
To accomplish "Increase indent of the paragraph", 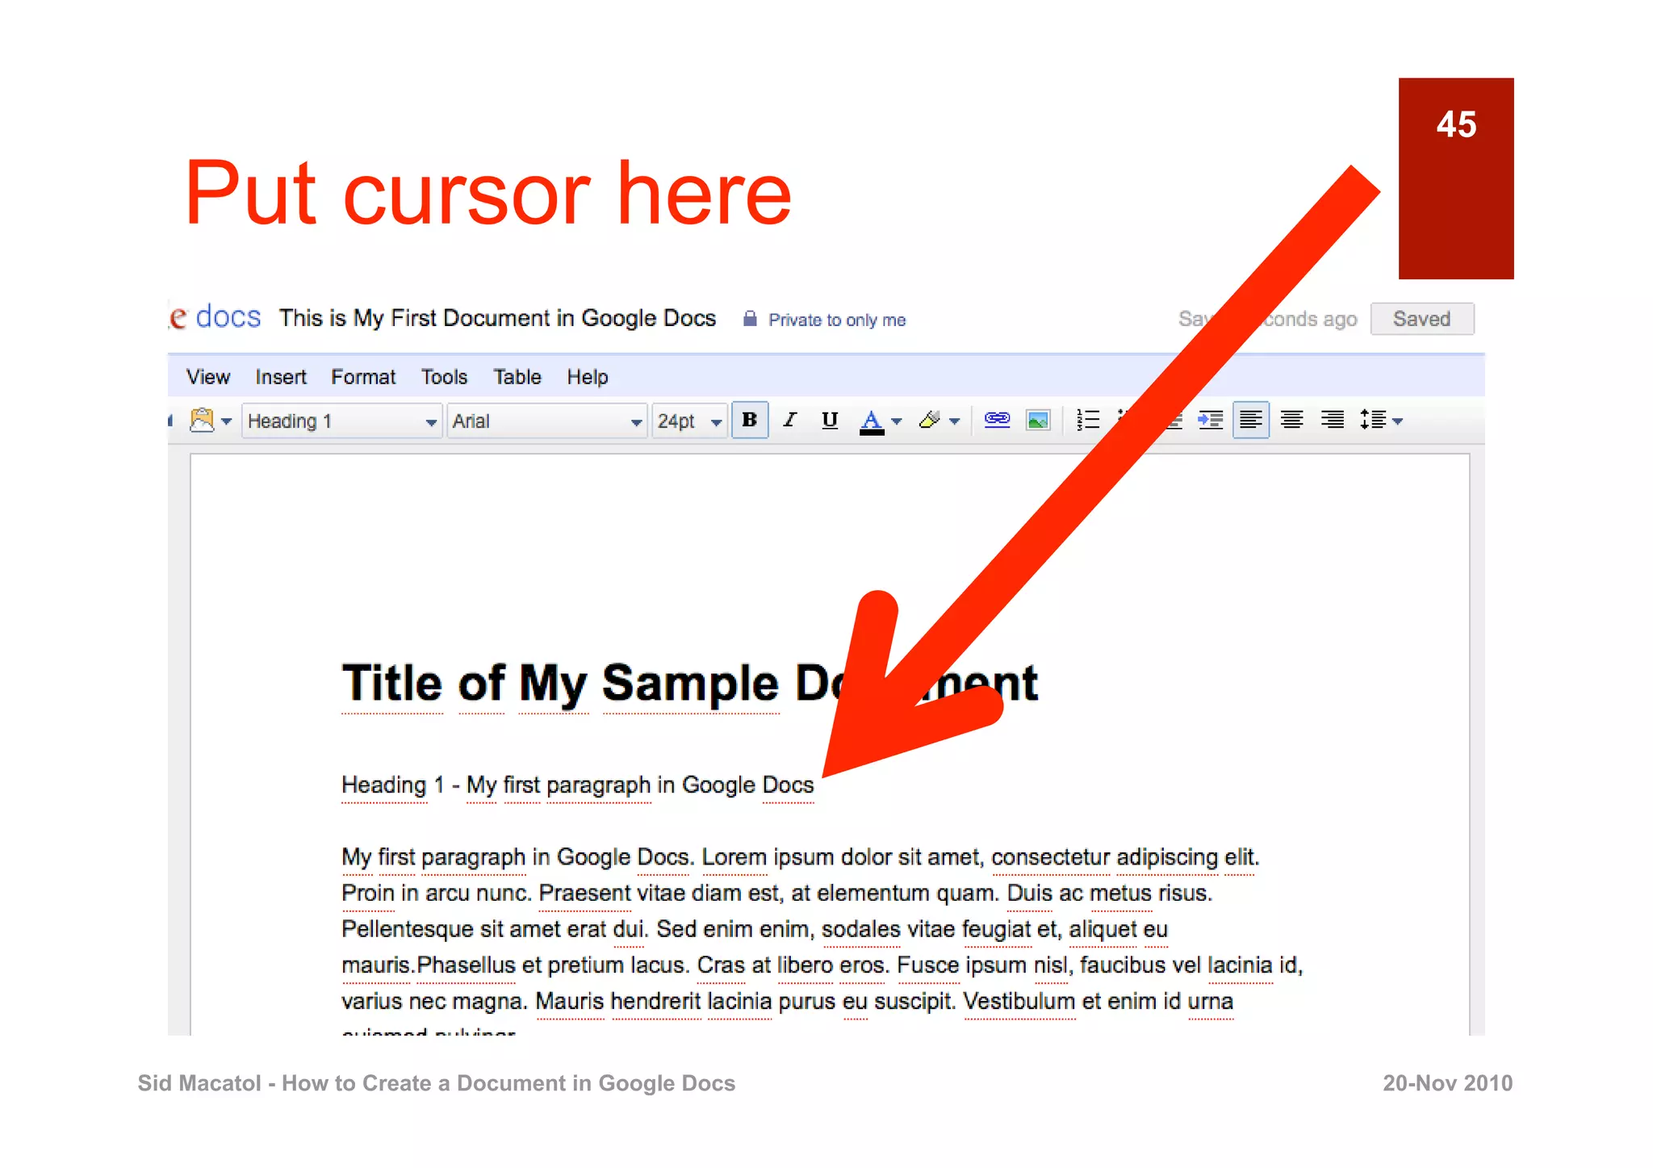I will [1210, 420].
